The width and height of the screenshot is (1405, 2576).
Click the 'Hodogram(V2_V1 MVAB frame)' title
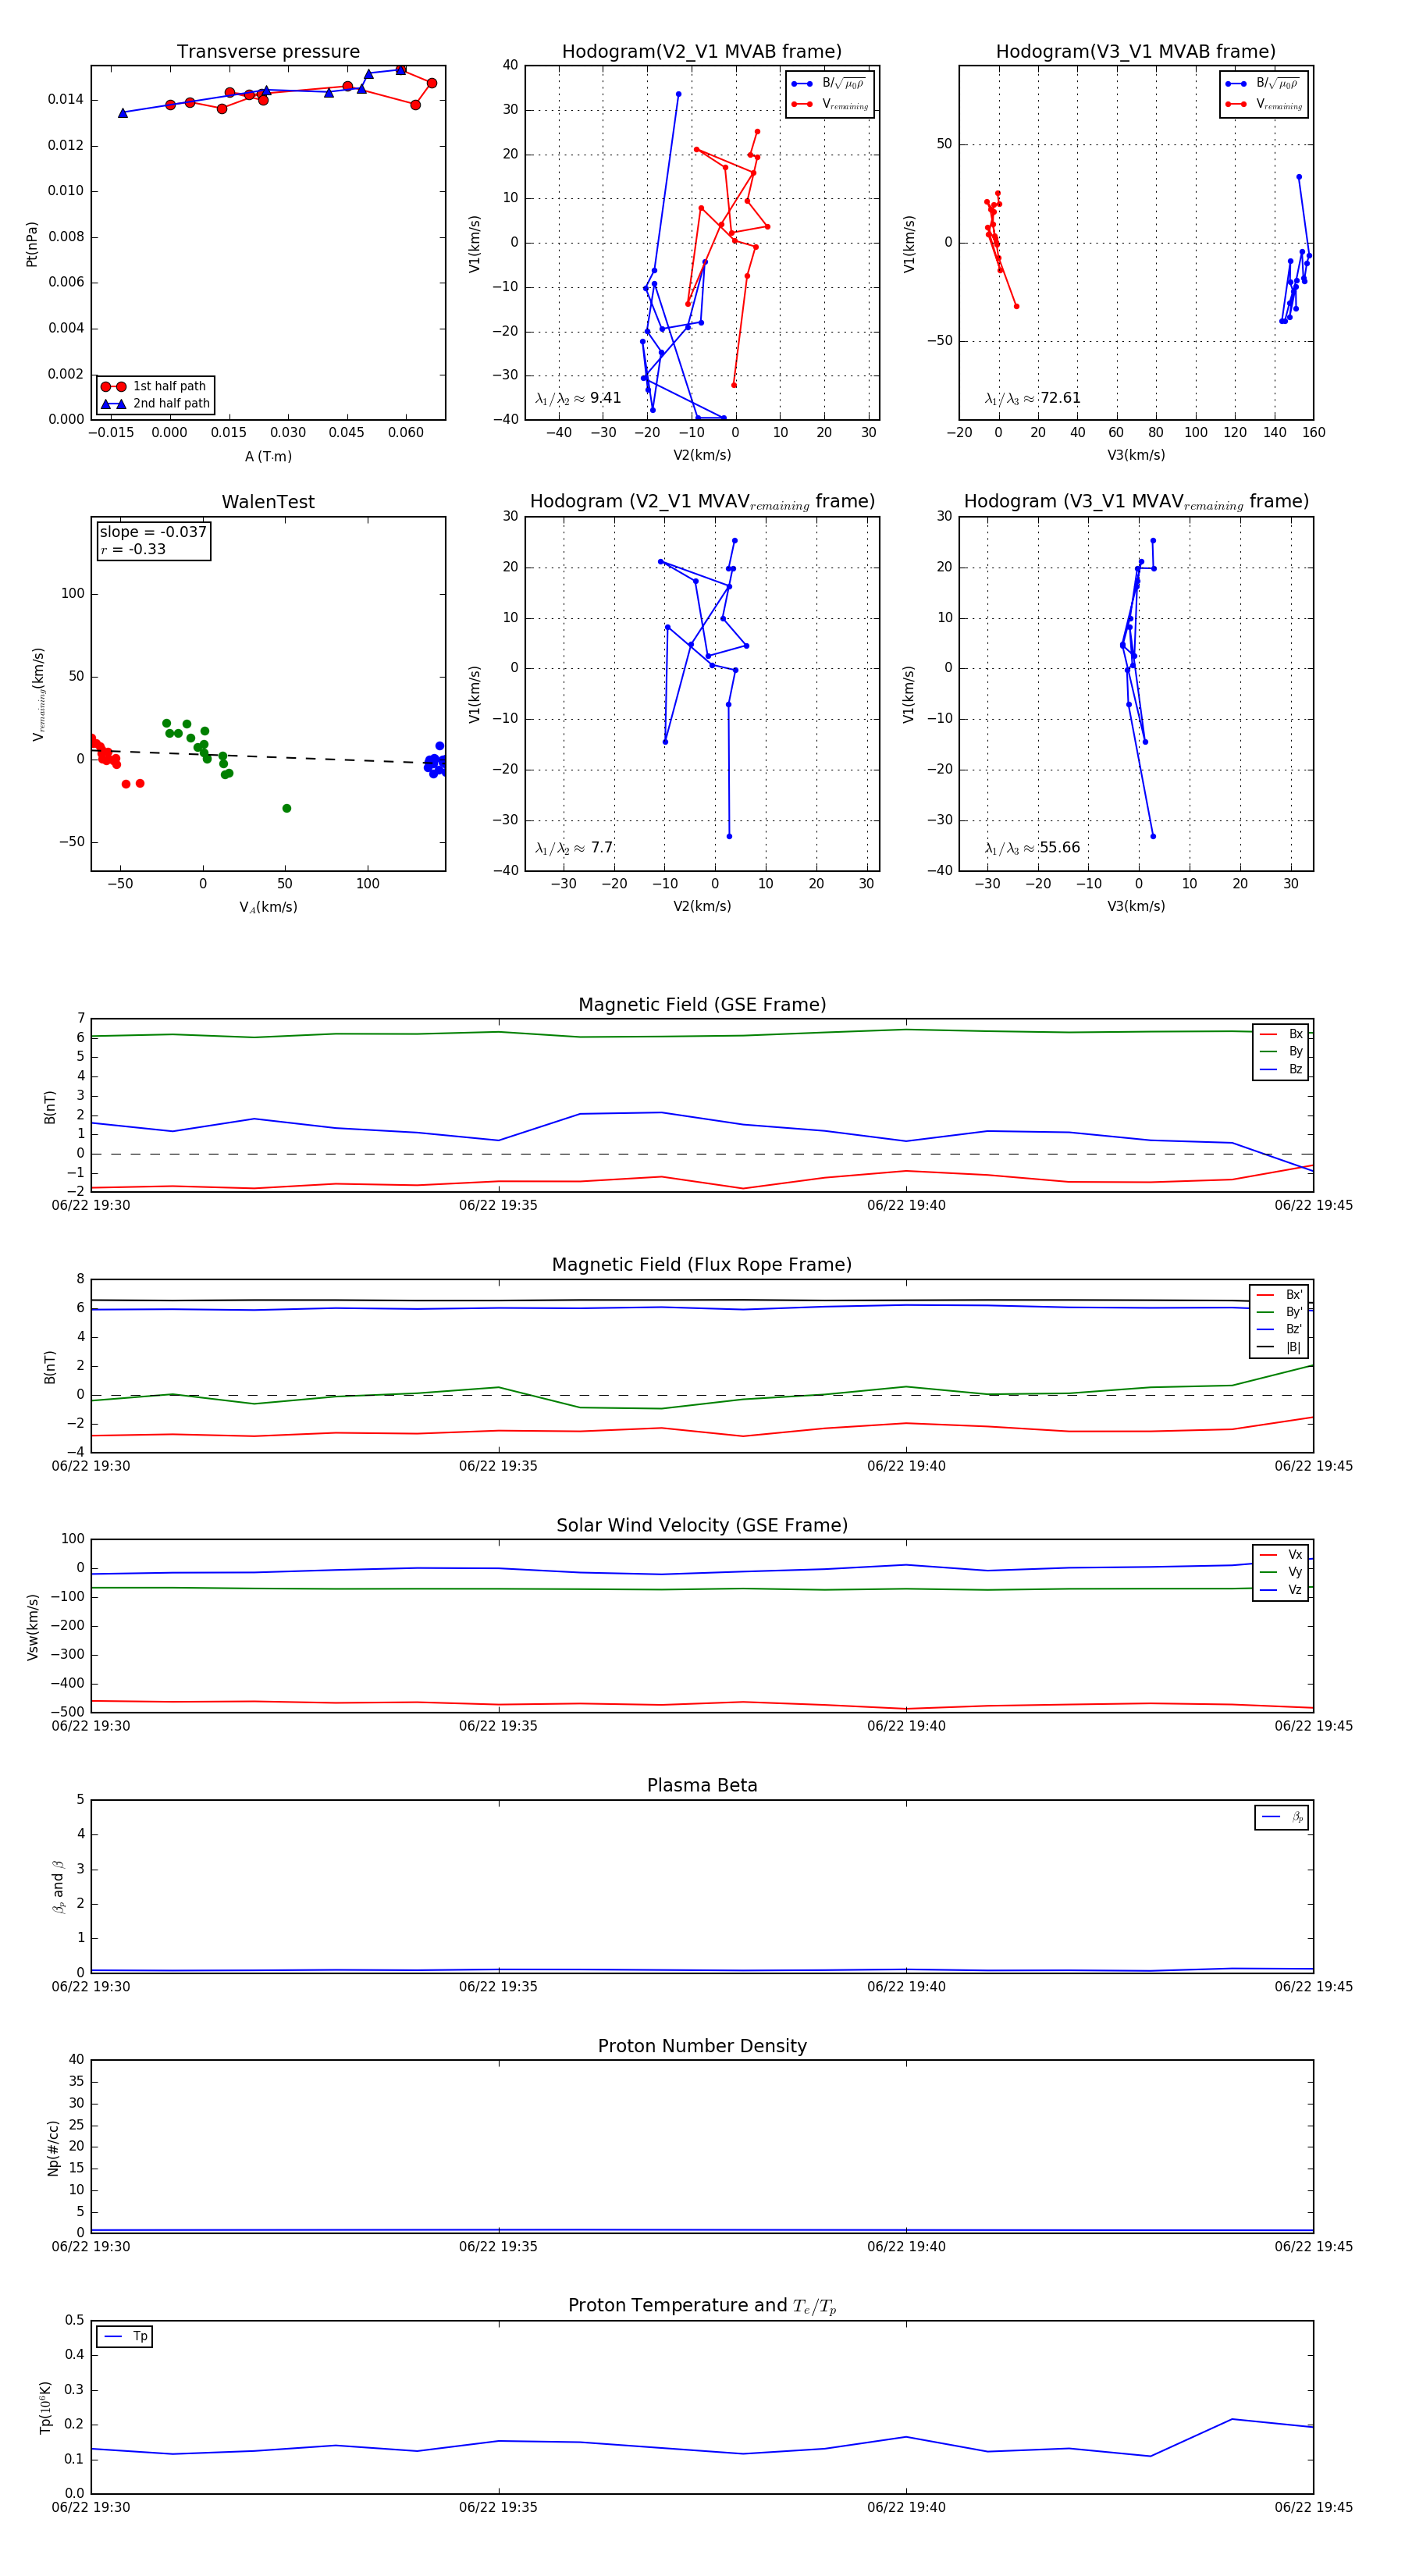coord(702,52)
